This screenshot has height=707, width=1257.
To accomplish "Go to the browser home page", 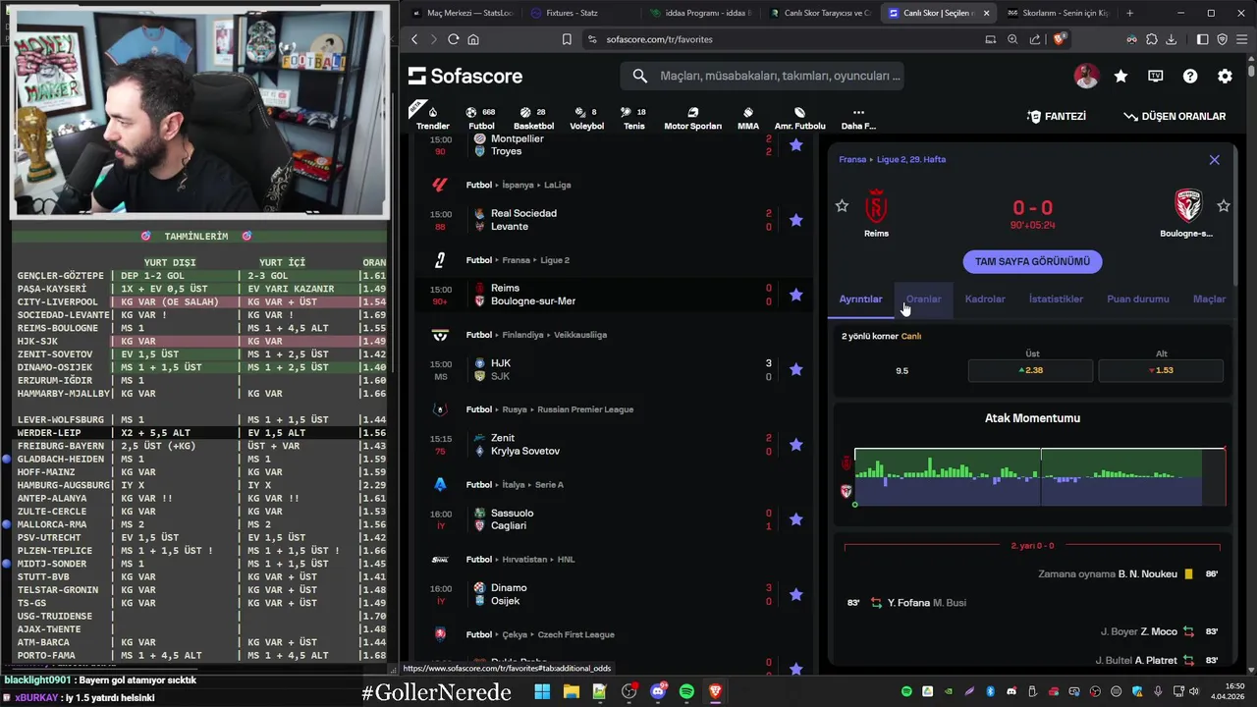I will point(473,39).
